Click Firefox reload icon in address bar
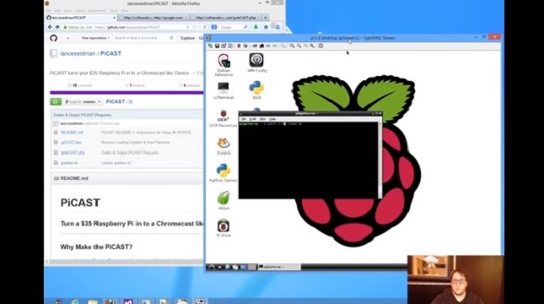 [205, 27]
